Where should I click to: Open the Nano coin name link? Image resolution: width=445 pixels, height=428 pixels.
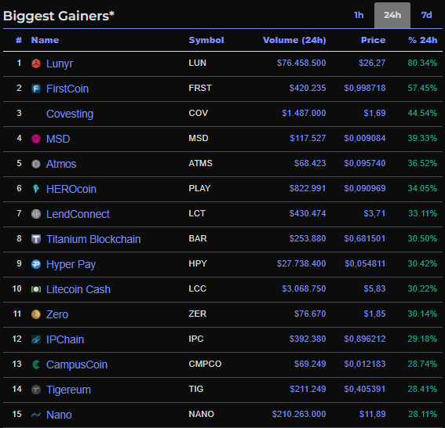coord(59,415)
